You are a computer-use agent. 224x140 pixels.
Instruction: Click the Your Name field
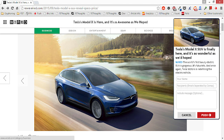click(x=196, y=79)
